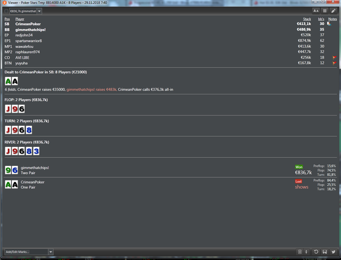Select the spartanwarrior8 player row

[x=170, y=40]
